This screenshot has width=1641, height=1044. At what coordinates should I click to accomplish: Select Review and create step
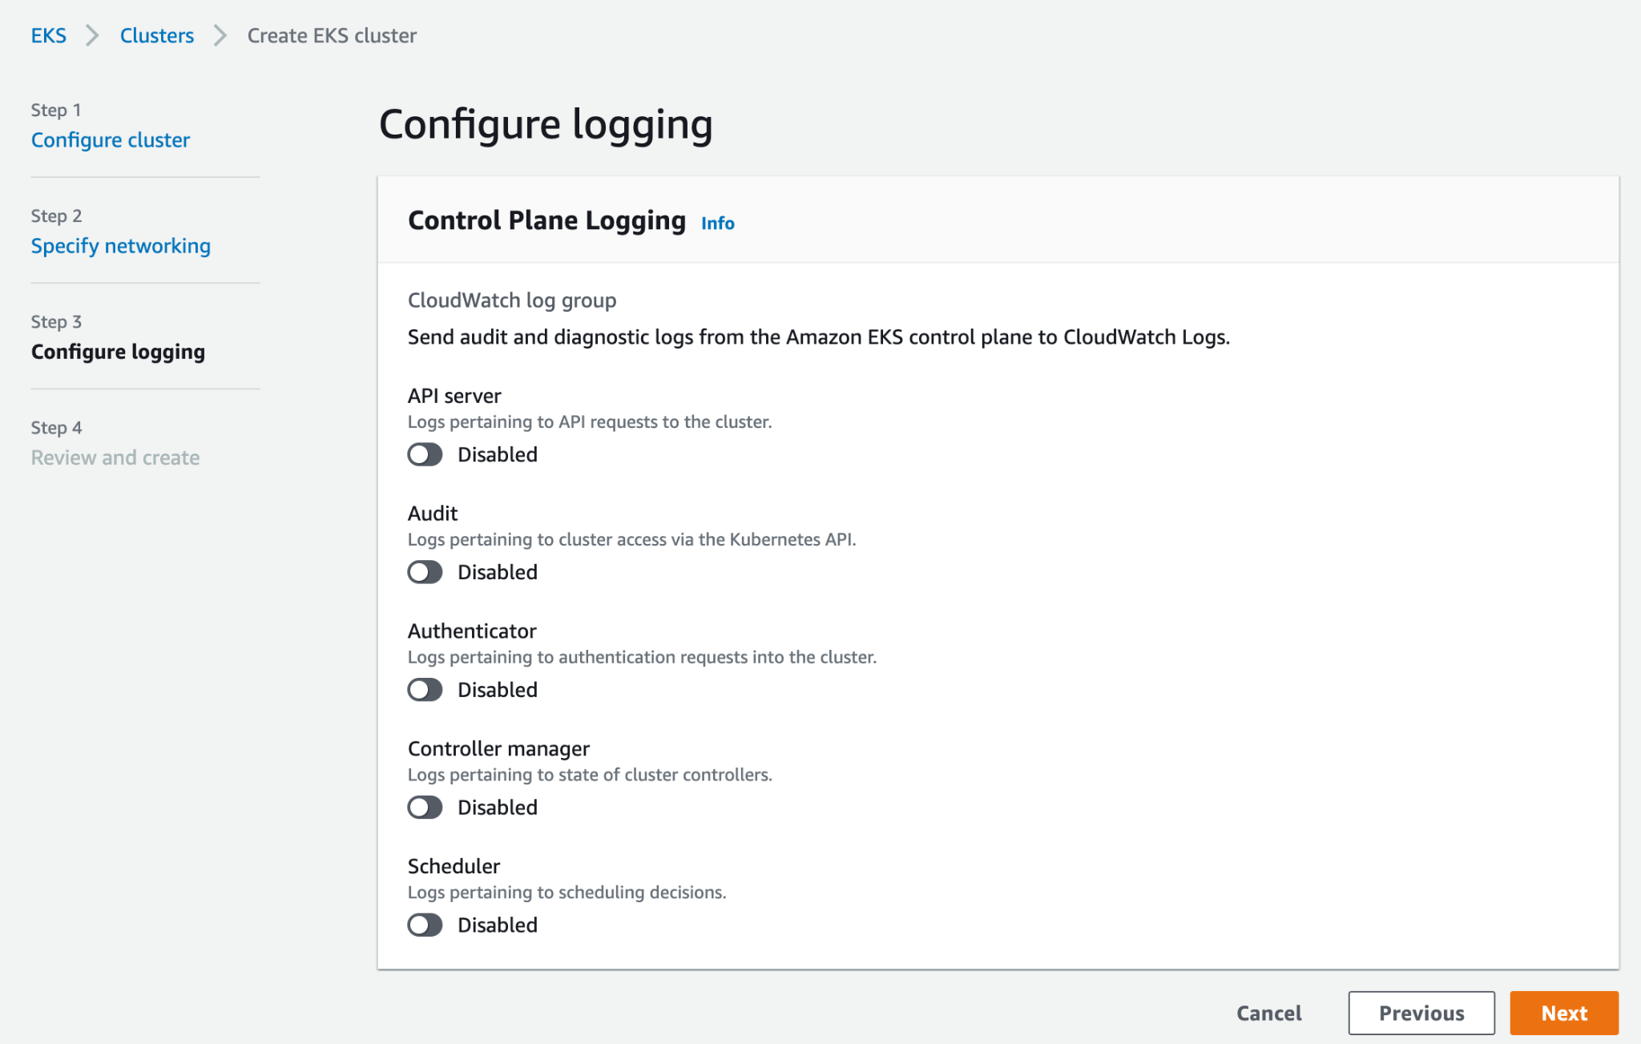115,458
